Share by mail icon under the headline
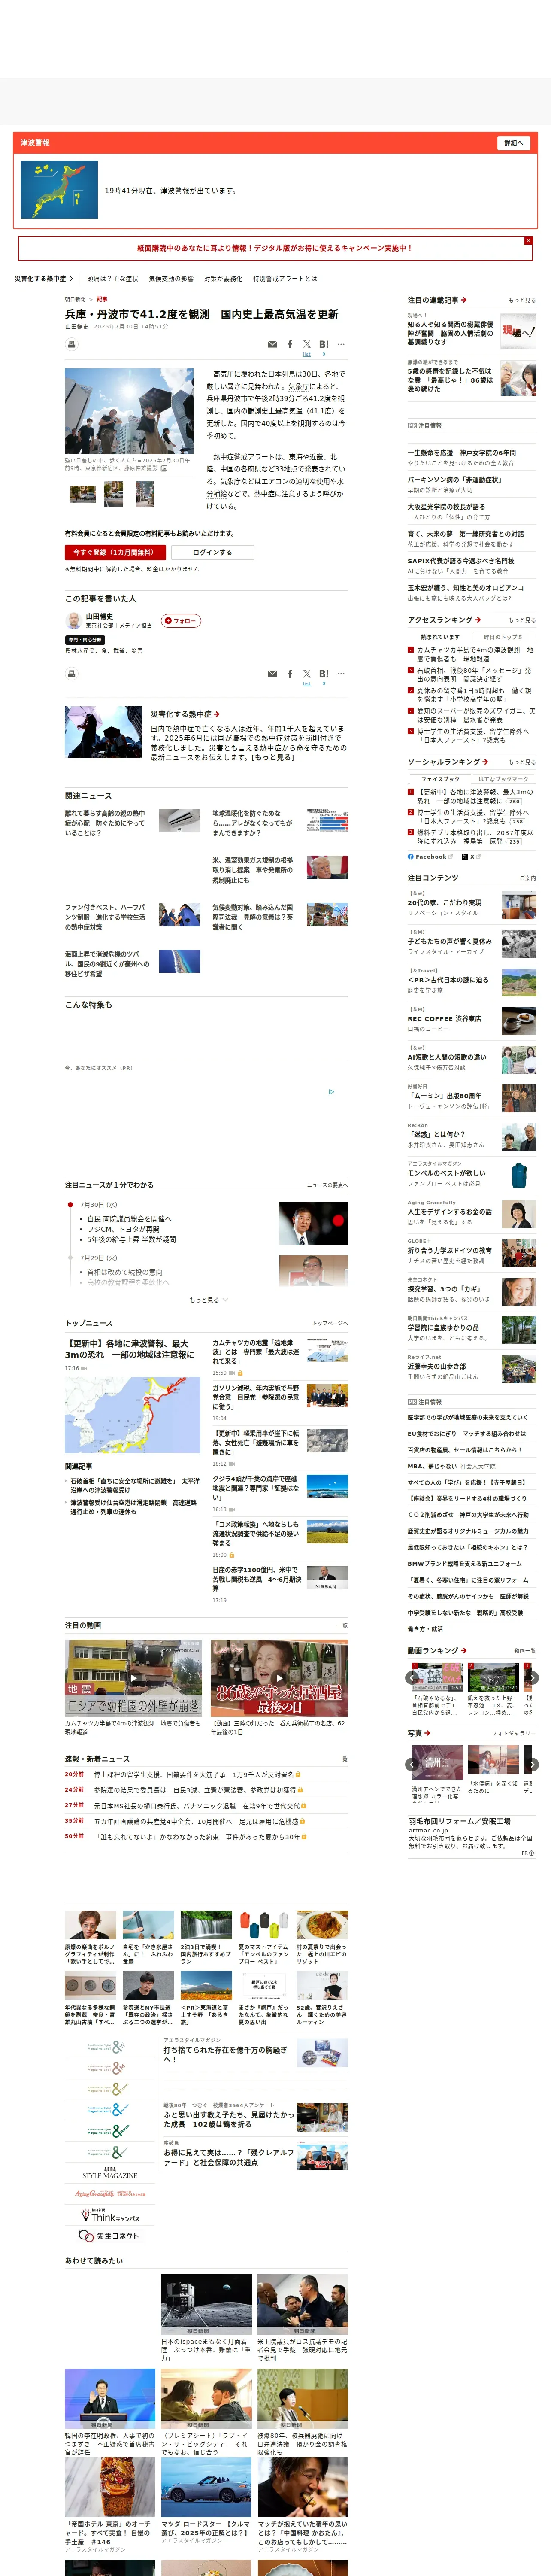 coord(272,344)
